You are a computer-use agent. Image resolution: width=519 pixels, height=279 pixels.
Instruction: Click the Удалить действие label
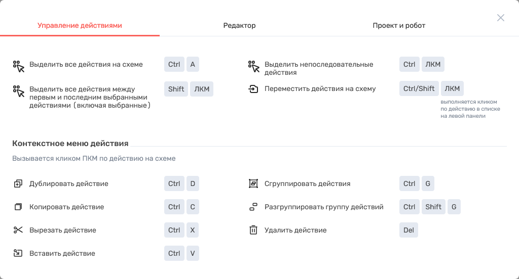click(x=295, y=230)
